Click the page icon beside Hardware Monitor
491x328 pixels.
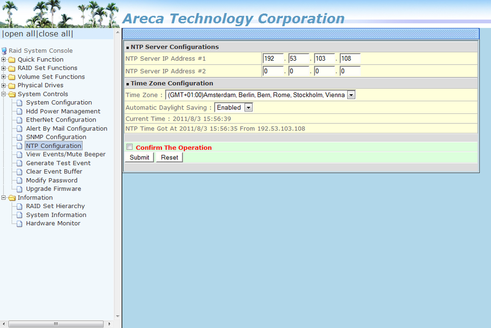tap(19, 223)
